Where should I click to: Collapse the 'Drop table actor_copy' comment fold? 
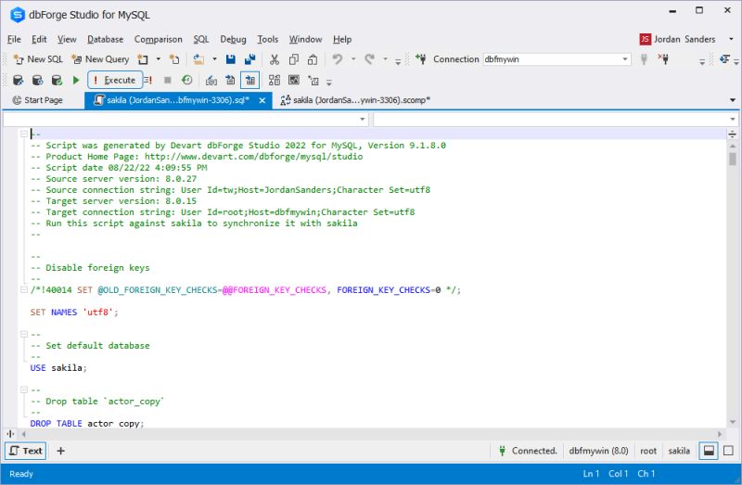coord(24,389)
